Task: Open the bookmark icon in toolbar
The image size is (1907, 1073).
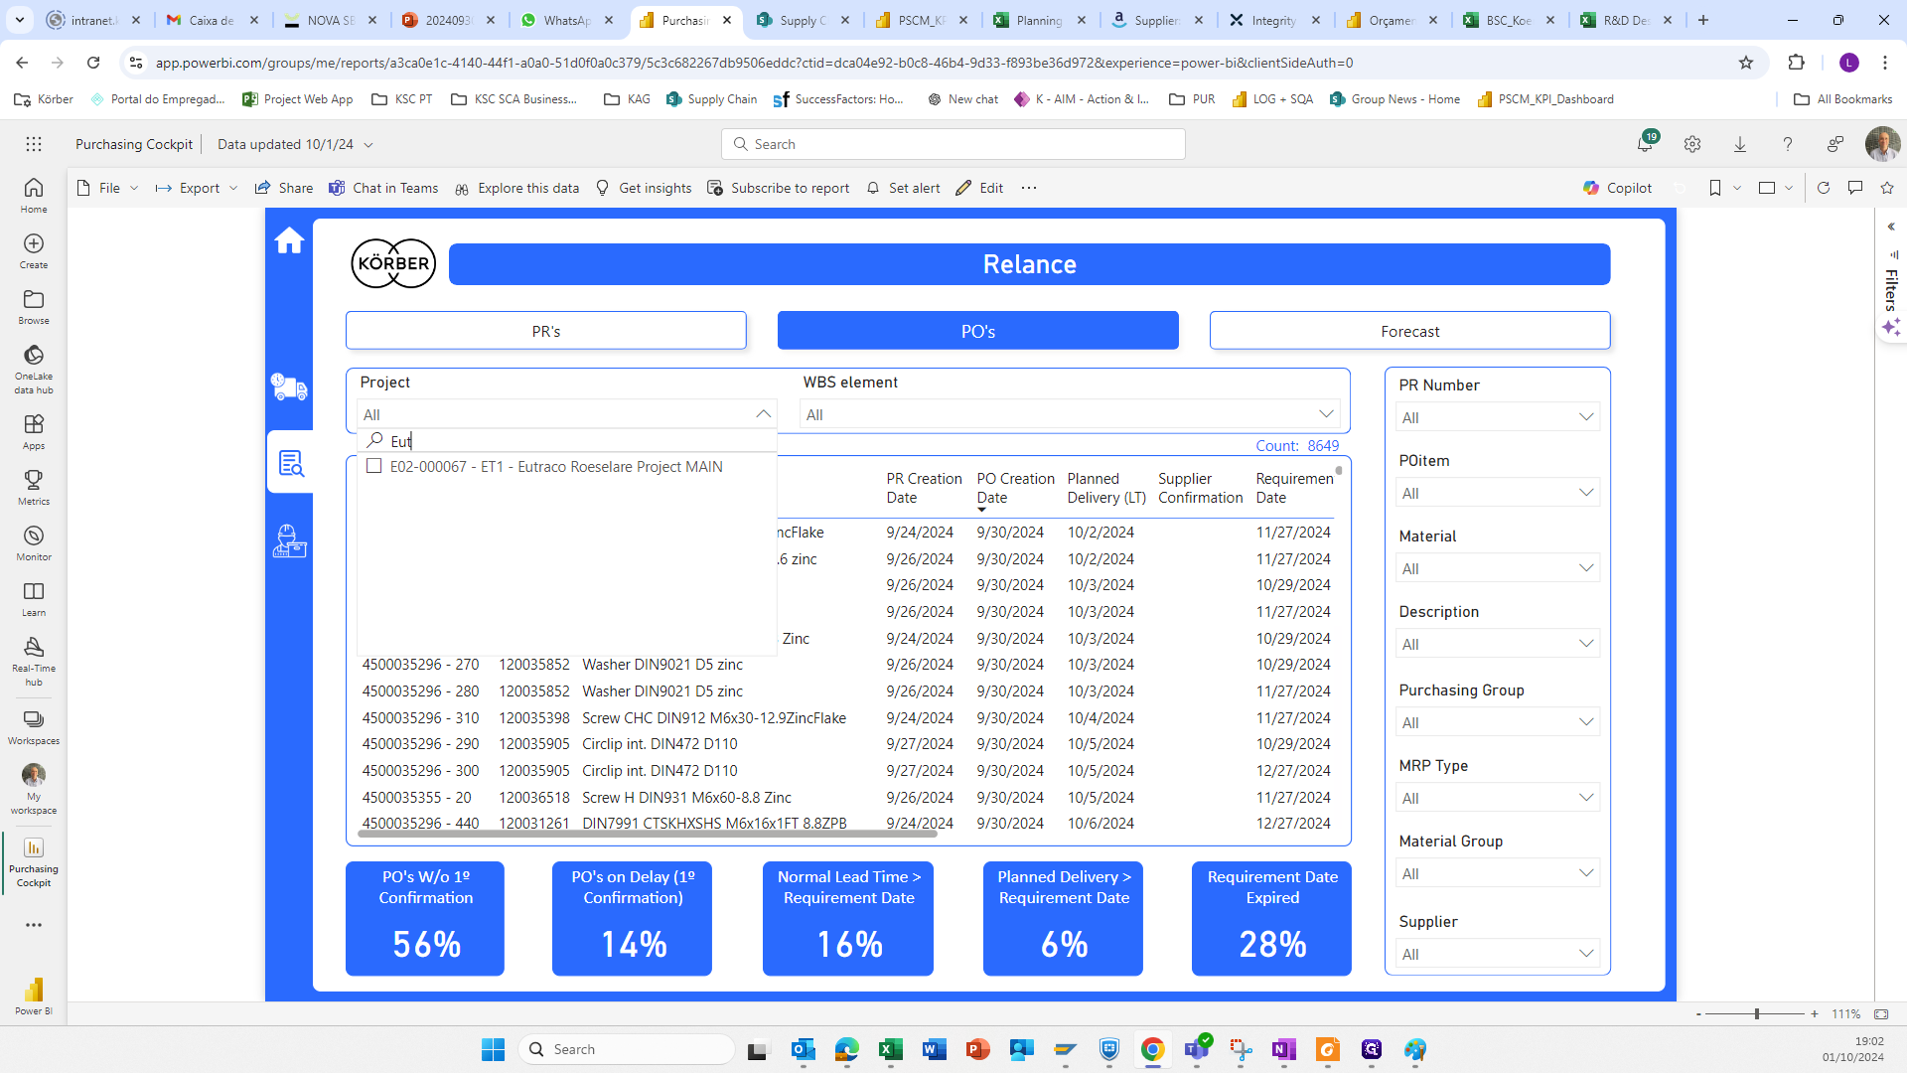Action: point(1715,188)
